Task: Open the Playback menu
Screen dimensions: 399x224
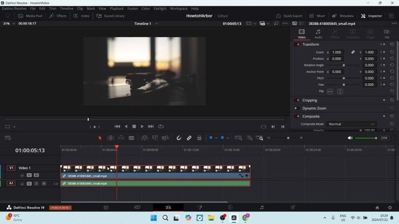Action: 117,8
